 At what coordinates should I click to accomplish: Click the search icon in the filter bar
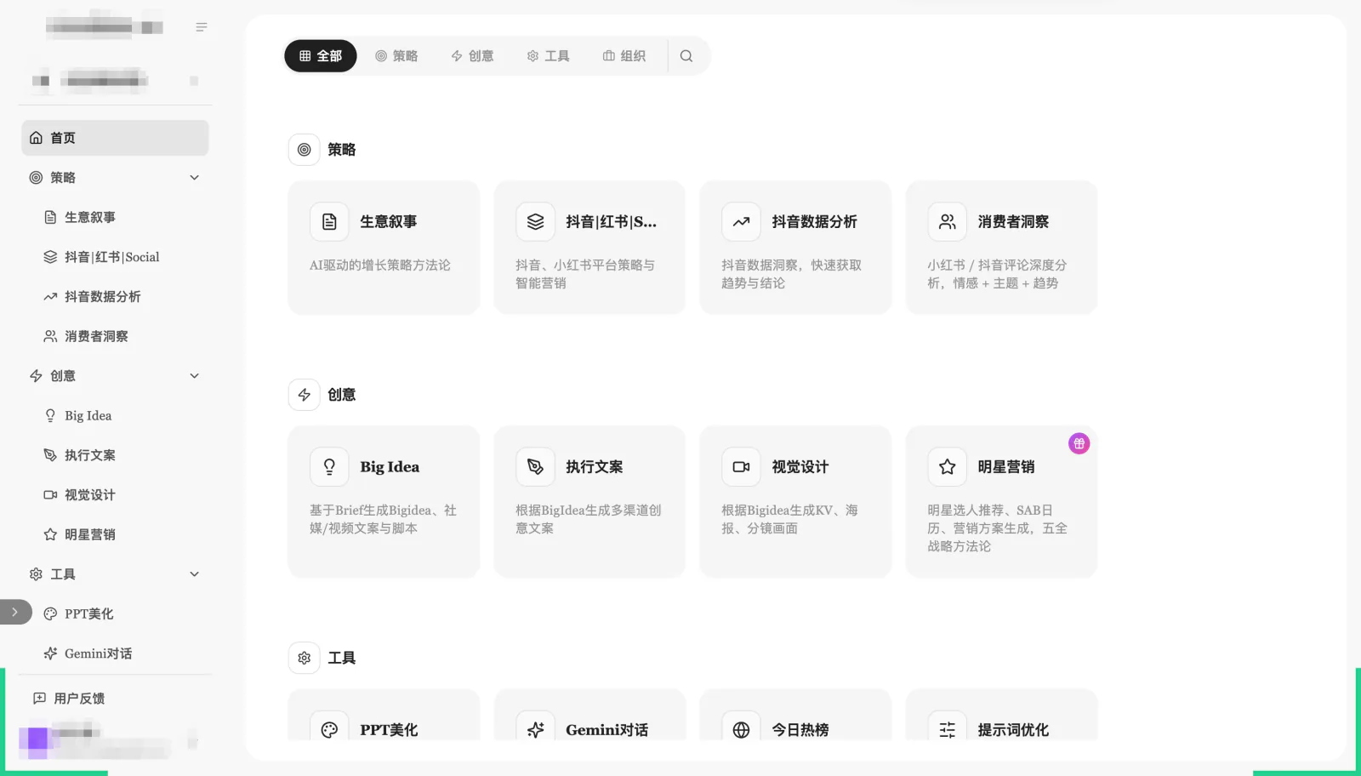686,56
